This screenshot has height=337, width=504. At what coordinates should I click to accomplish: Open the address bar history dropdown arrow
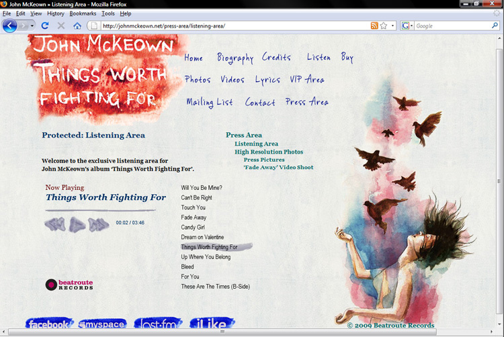click(x=392, y=26)
